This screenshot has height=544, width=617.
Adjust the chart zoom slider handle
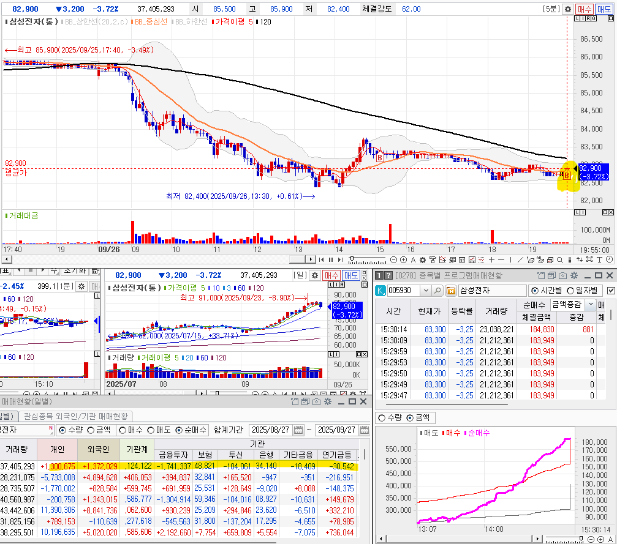[352, 259]
